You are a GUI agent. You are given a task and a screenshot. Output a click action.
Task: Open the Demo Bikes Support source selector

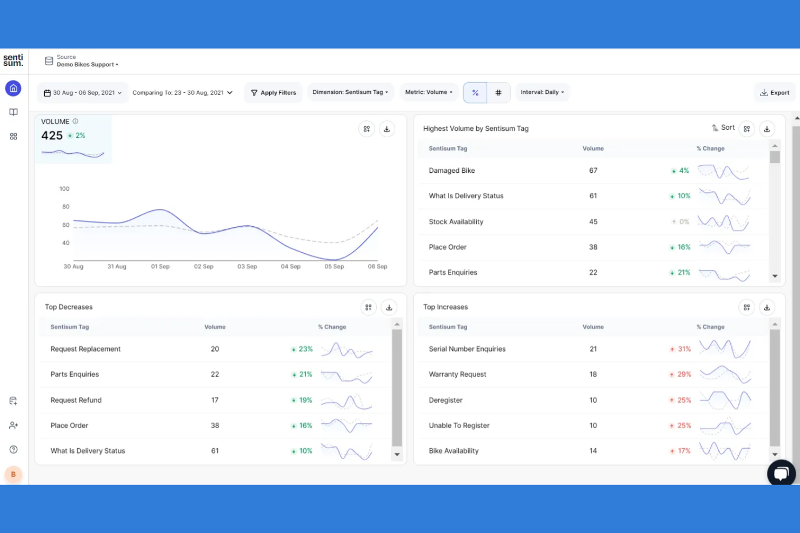tap(87, 64)
